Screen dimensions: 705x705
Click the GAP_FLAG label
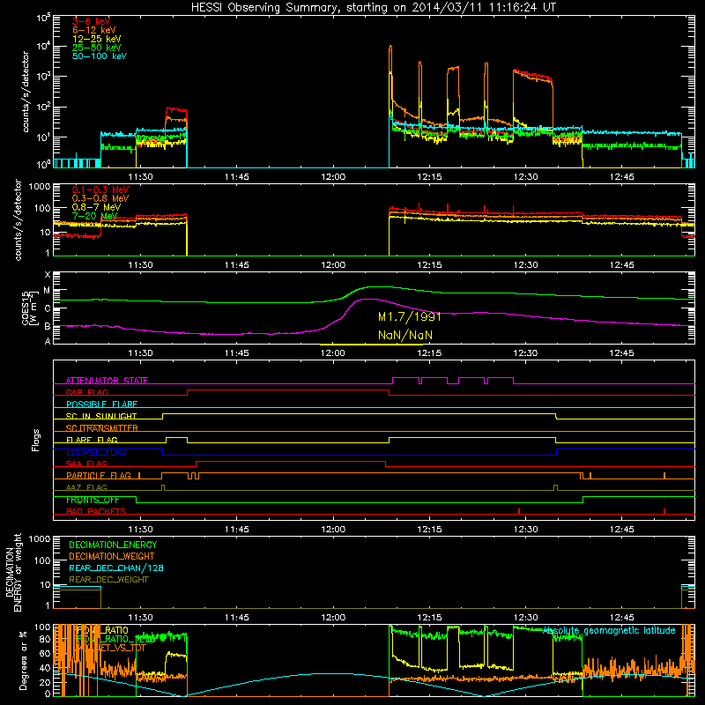point(86,392)
